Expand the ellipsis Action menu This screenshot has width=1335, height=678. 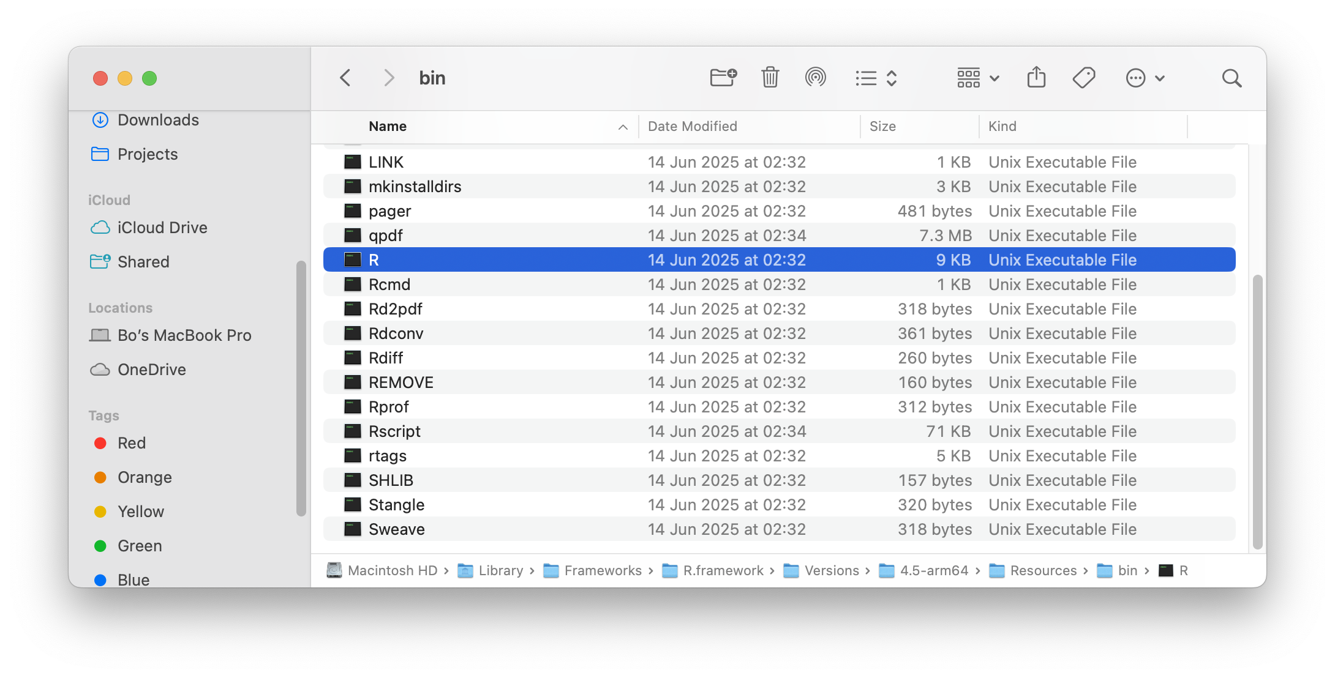pos(1145,78)
